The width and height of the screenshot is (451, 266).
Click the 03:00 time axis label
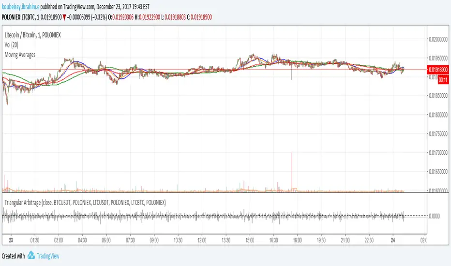coord(59,240)
